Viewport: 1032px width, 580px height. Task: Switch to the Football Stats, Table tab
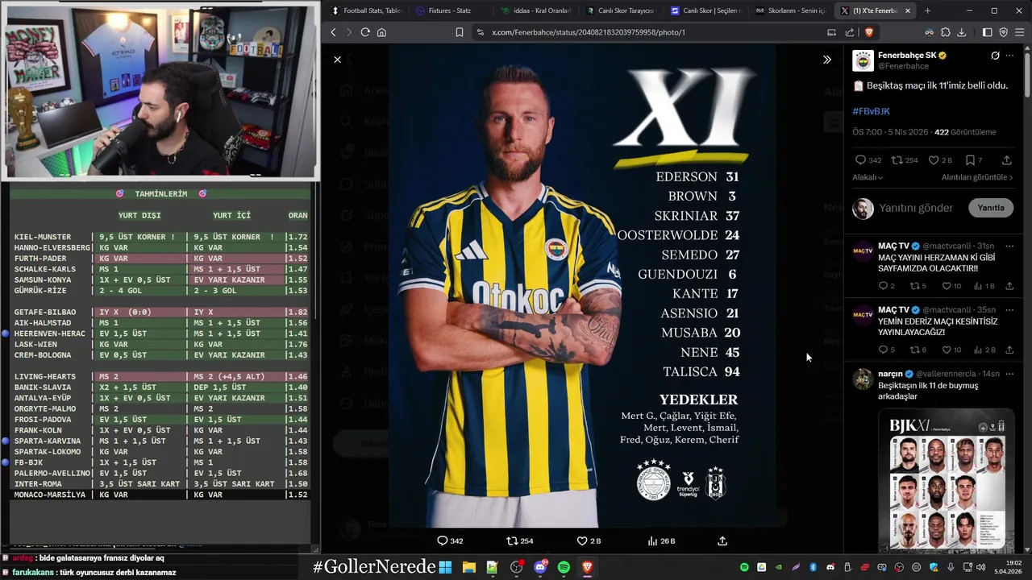coord(365,10)
